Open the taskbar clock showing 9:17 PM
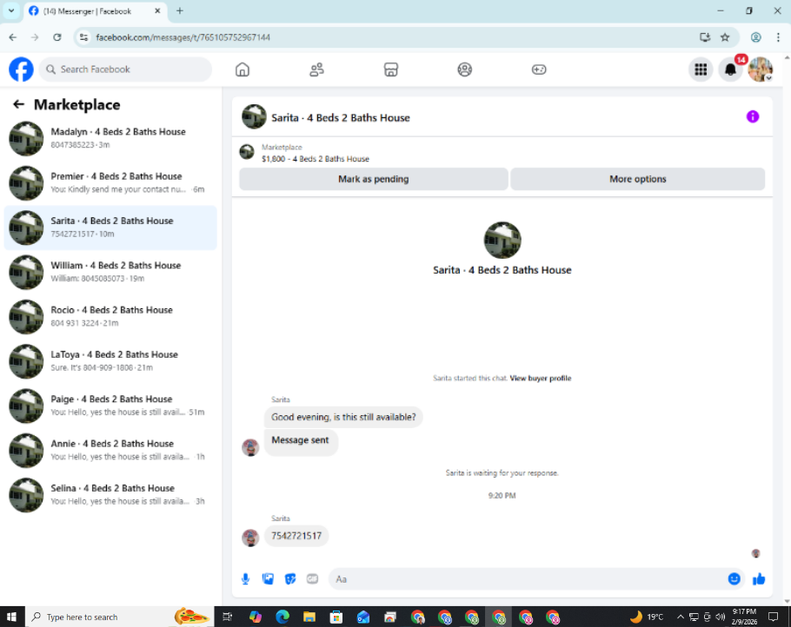Screen dimensions: 791x627 pyautogui.click(x=744, y=617)
